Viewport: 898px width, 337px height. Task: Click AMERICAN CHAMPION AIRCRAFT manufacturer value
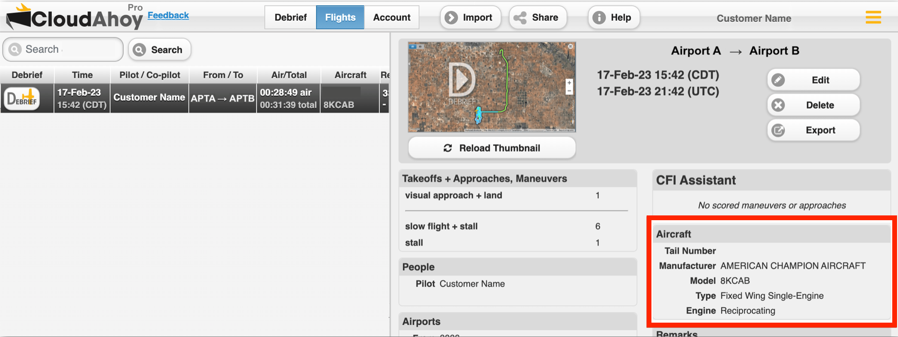coord(793,266)
